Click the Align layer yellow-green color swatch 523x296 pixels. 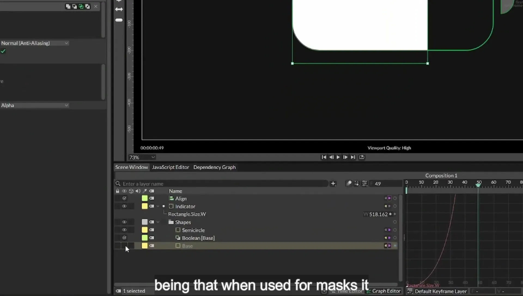pos(145,198)
